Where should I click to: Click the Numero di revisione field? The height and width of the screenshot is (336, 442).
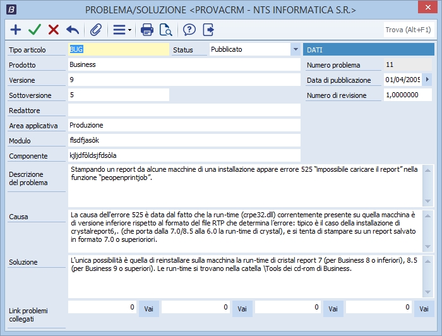408,95
